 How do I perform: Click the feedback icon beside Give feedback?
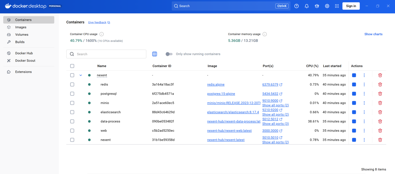pyautogui.click(x=109, y=22)
